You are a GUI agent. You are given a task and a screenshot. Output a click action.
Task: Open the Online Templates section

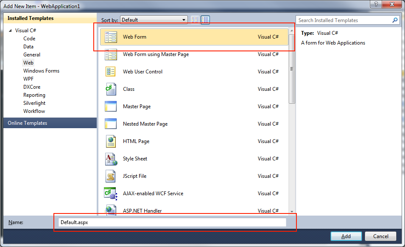pos(50,123)
